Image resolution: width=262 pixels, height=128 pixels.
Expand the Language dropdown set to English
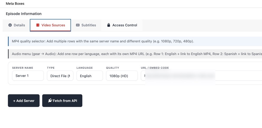[x=90, y=76]
